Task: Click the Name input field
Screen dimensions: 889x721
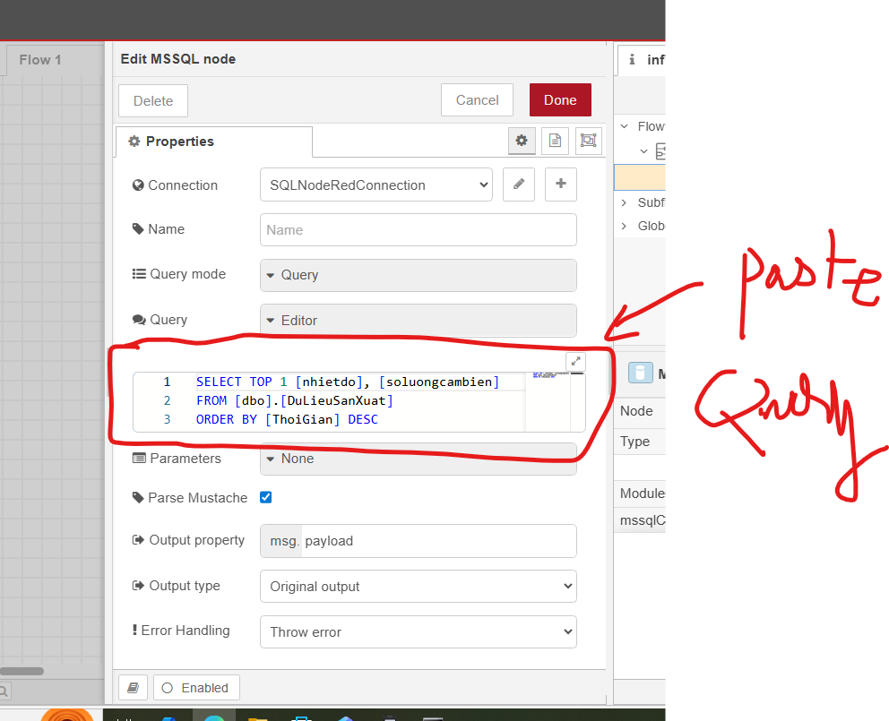Action: pos(418,230)
